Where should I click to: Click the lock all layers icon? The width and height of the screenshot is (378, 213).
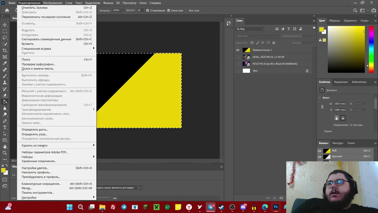(x=273, y=43)
